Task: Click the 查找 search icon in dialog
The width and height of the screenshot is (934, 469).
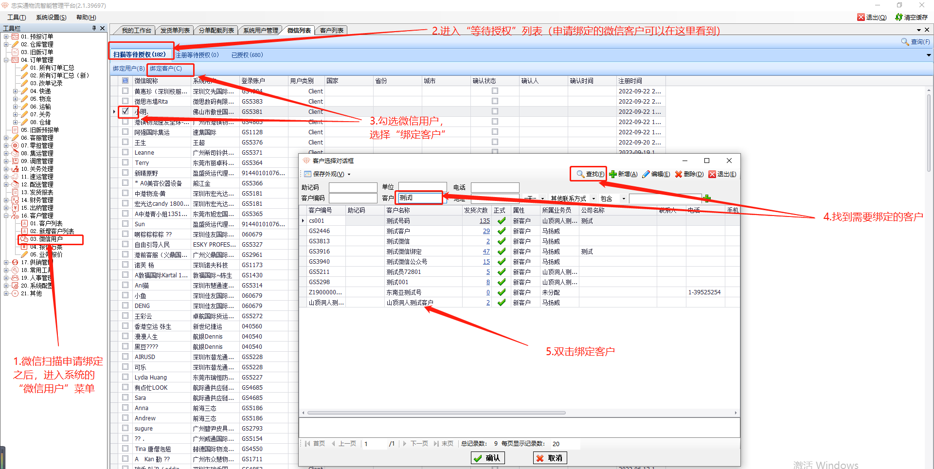Action: [580, 174]
